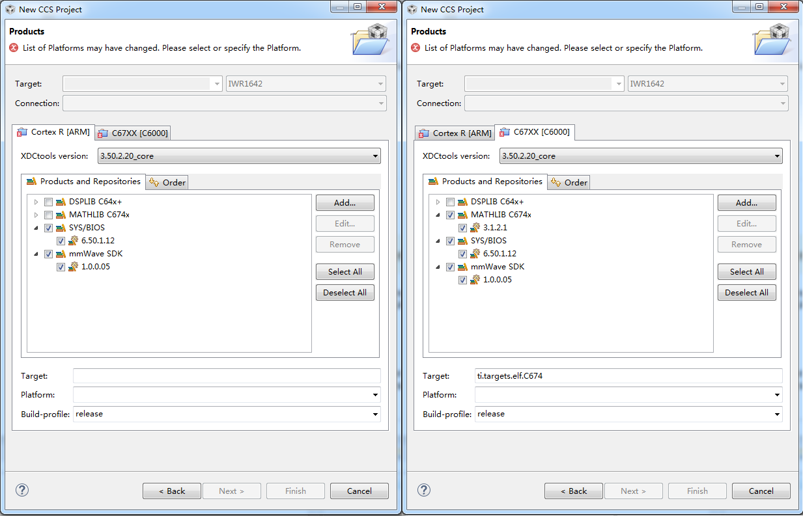803x516 pixels.
Task: Uncheck 3.1.2.1 version checkbox in right dialog
Action: [x=462, y=228]
